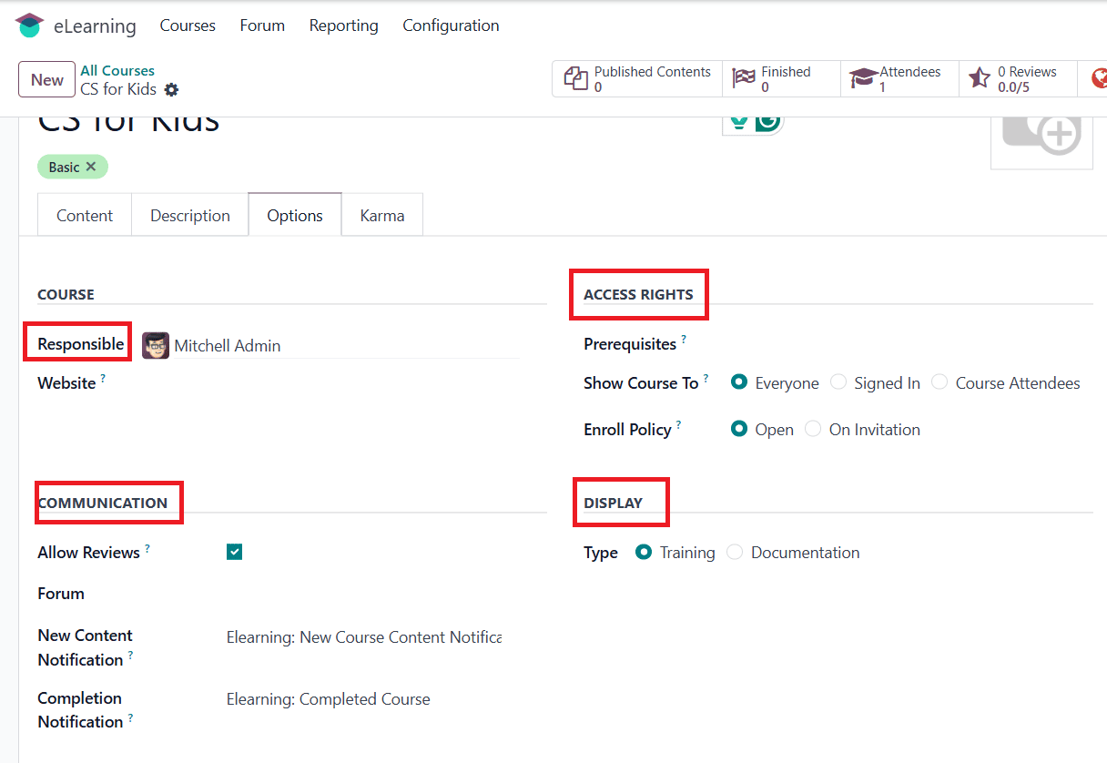The image size is (1107, 763).
Task: Set Enroll Policy to On Invitation
Action: (x=813, y=429)
